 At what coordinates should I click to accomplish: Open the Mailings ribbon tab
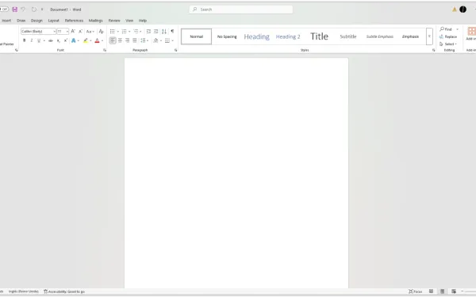click(96, 21)
